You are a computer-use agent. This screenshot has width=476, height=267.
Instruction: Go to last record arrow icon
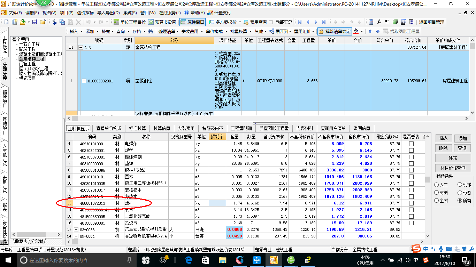point(324,22)
